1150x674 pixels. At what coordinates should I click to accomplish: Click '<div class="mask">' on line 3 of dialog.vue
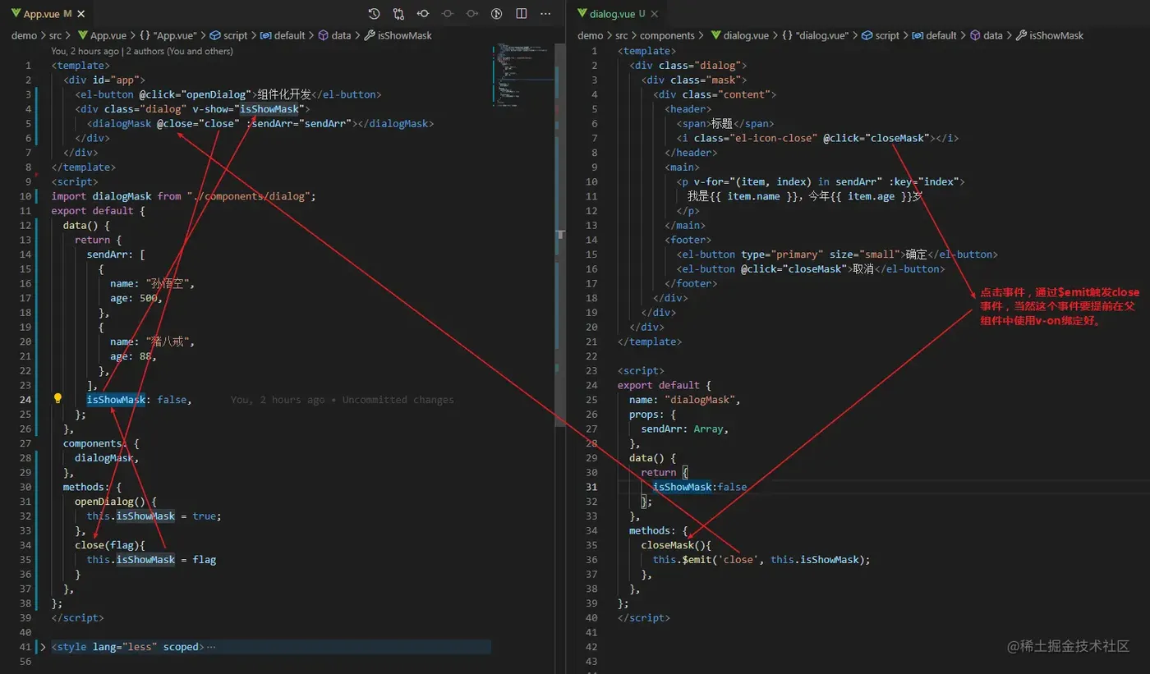(x=694, y=80)
